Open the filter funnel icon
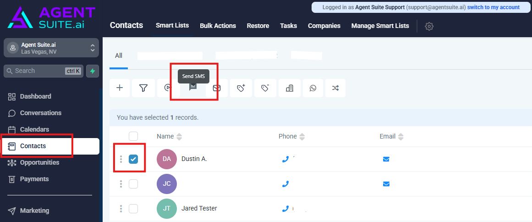 pyautogui.click(x=143, y=88)
